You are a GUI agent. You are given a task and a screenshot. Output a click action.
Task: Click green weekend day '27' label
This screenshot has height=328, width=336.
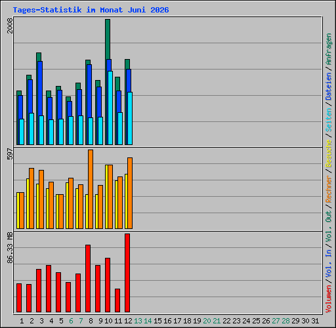point(276,321)
